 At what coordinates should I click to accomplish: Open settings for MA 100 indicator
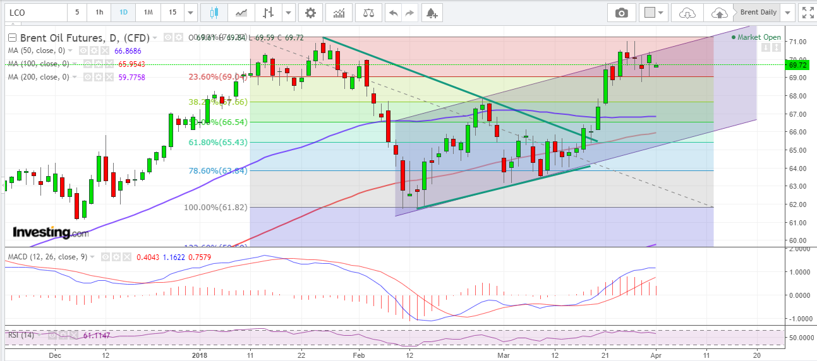pos(99,64)
